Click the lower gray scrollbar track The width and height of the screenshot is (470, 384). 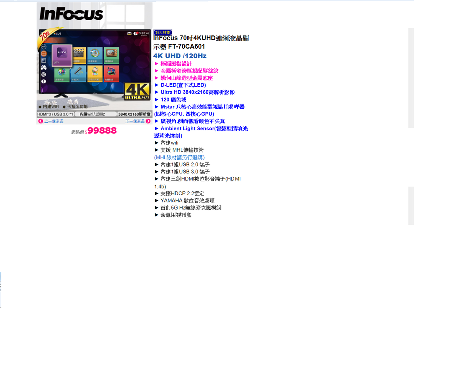click(x=411, y=206)
